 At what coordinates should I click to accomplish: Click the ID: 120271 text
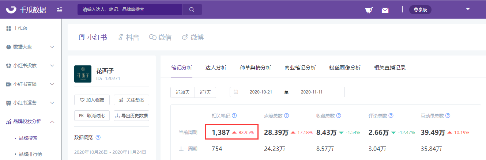coord(108,79)
